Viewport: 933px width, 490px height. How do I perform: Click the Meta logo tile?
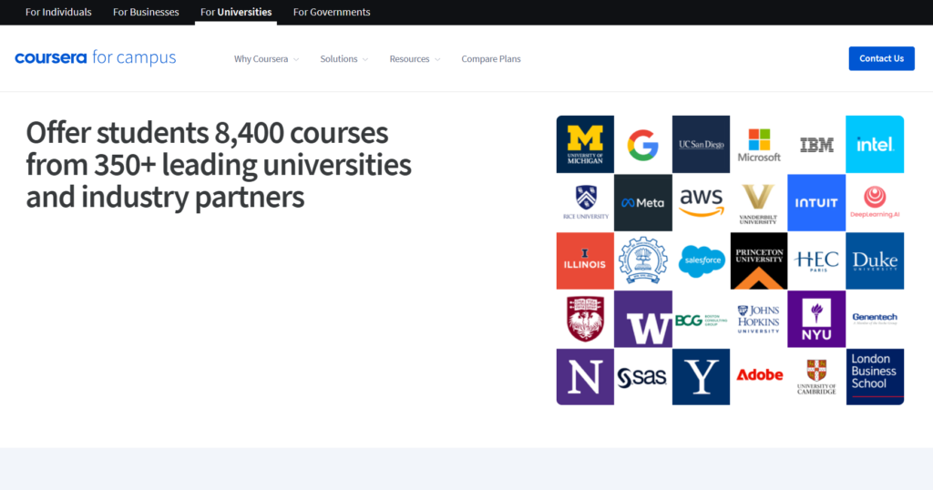(x=642, y=203)
